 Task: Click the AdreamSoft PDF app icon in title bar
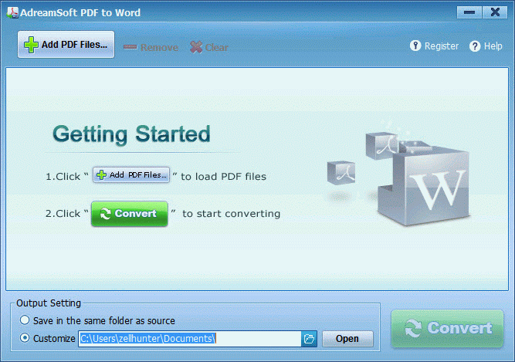tap(12, 12)
